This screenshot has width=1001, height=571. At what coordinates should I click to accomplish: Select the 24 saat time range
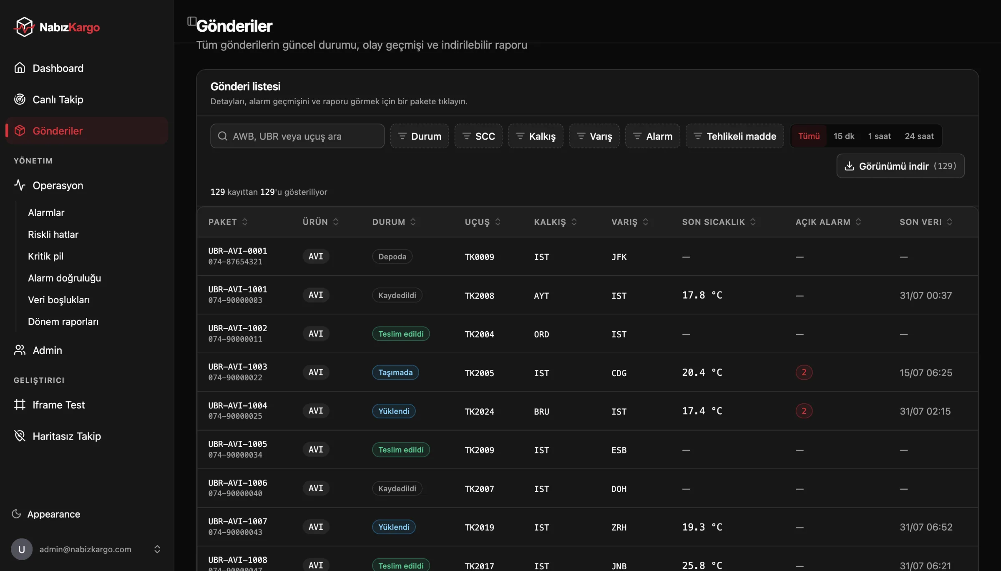point(919,136)
